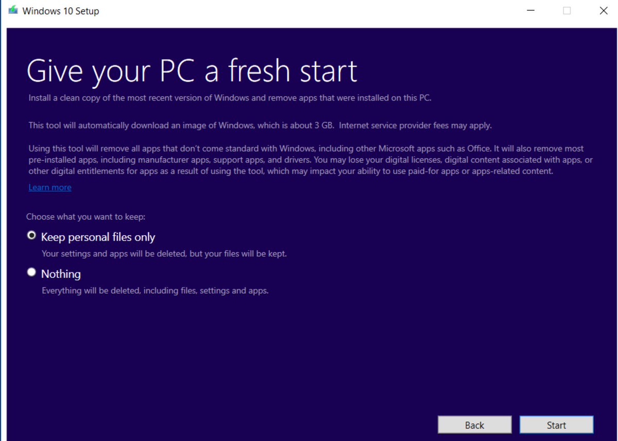Click the 'Windows 10 Setup' title text
The width and height of the screenshot is (618, 441).
[61, 11]
